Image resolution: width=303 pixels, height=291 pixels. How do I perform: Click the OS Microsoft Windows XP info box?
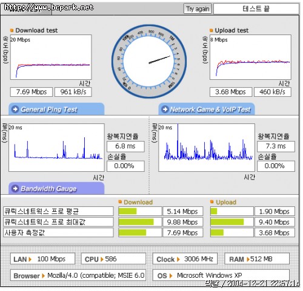point(221,275)
